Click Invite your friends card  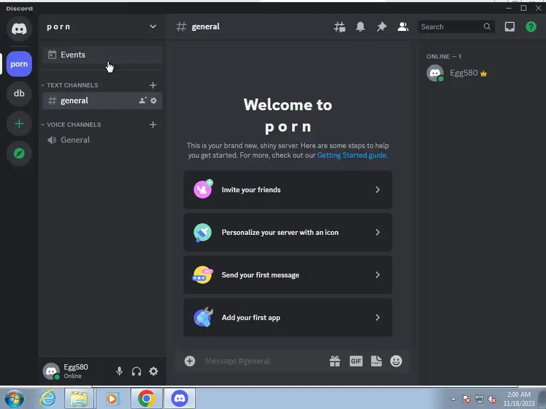(287, 190)
